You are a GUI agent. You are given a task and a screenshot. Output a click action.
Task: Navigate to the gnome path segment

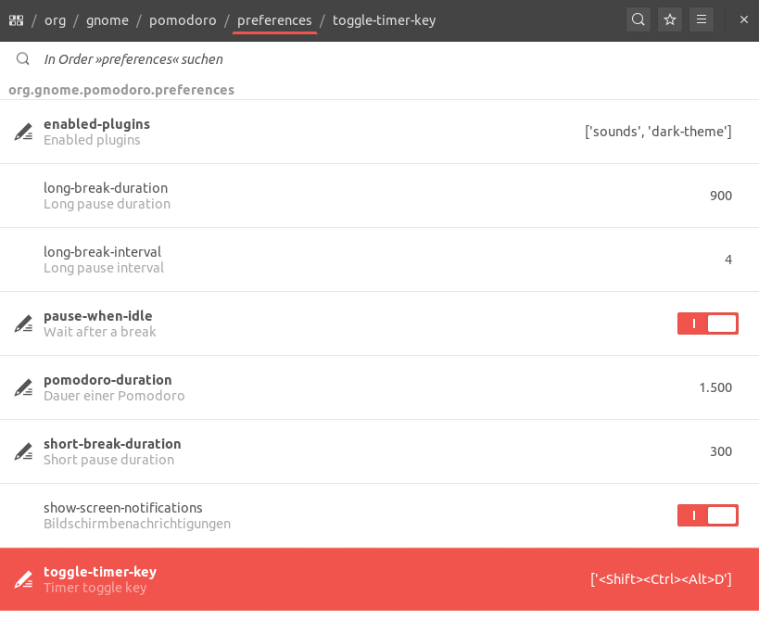(108, 20)
